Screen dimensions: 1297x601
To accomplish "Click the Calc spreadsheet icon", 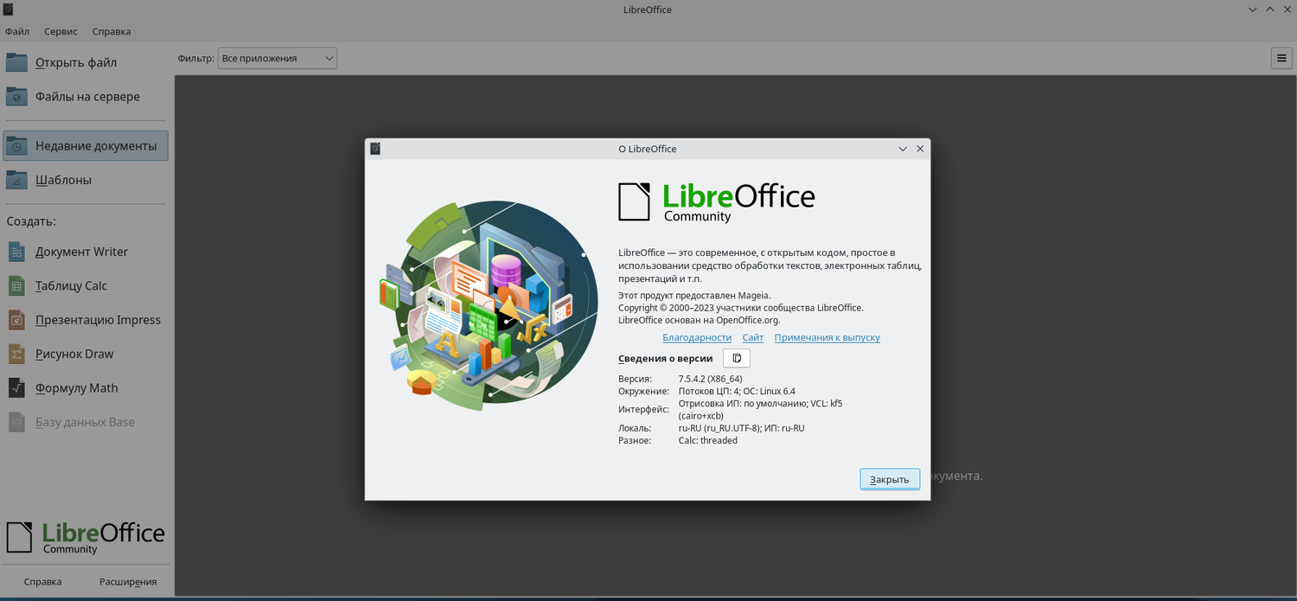I will (x=16, y=285).
